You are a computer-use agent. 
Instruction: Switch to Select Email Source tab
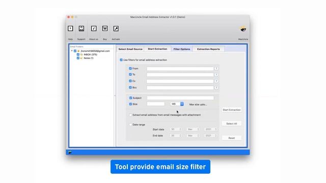[x=130, y=49]
